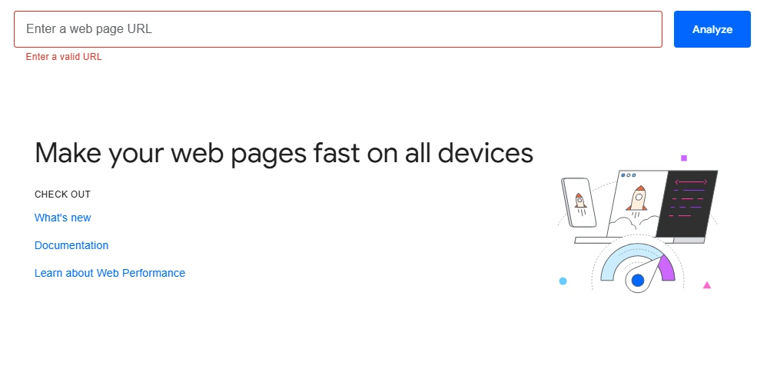Click the large rocket in the browser illustration

tap(636, 198)
